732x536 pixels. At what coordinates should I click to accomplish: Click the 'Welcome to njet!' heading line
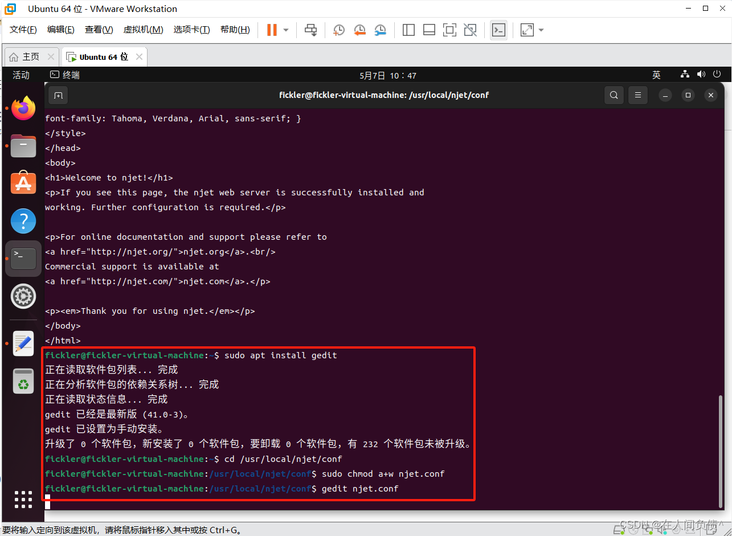(109, 178)
